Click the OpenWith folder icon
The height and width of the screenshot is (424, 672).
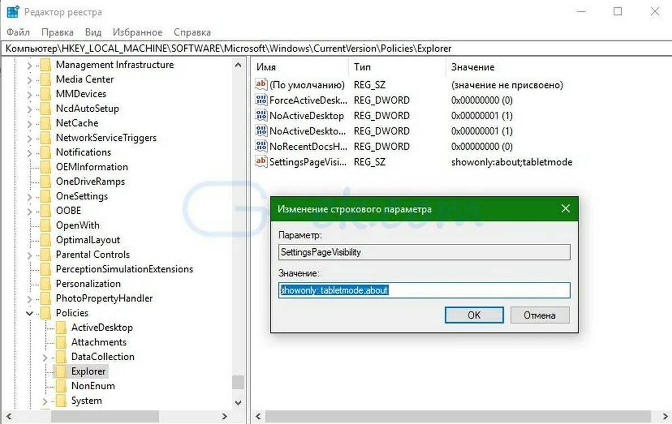45,225
